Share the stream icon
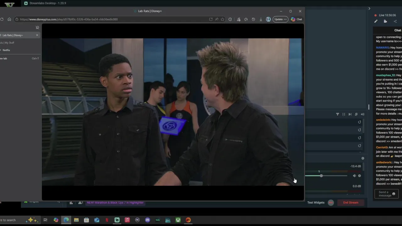 395,21
